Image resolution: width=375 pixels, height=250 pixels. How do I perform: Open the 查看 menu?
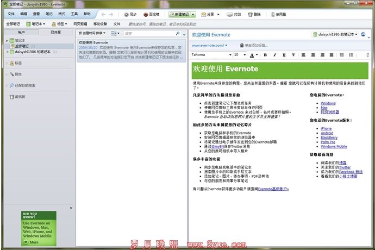click(x=36, y=14)
